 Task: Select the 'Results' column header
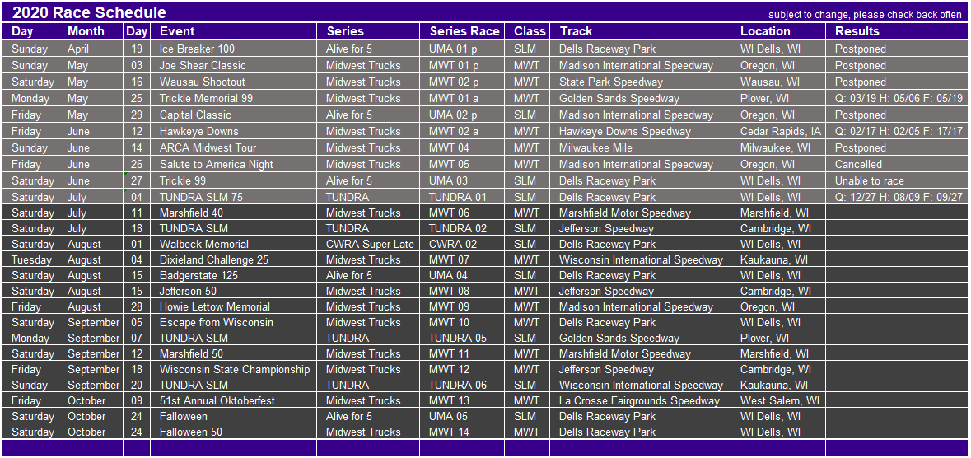click(x=896, y=31)
